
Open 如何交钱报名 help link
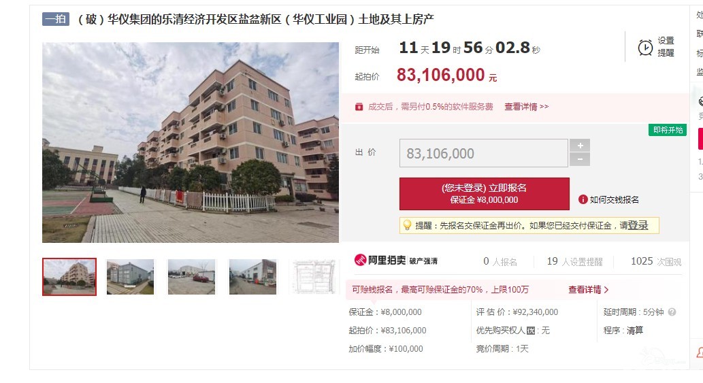click(615, 200)
